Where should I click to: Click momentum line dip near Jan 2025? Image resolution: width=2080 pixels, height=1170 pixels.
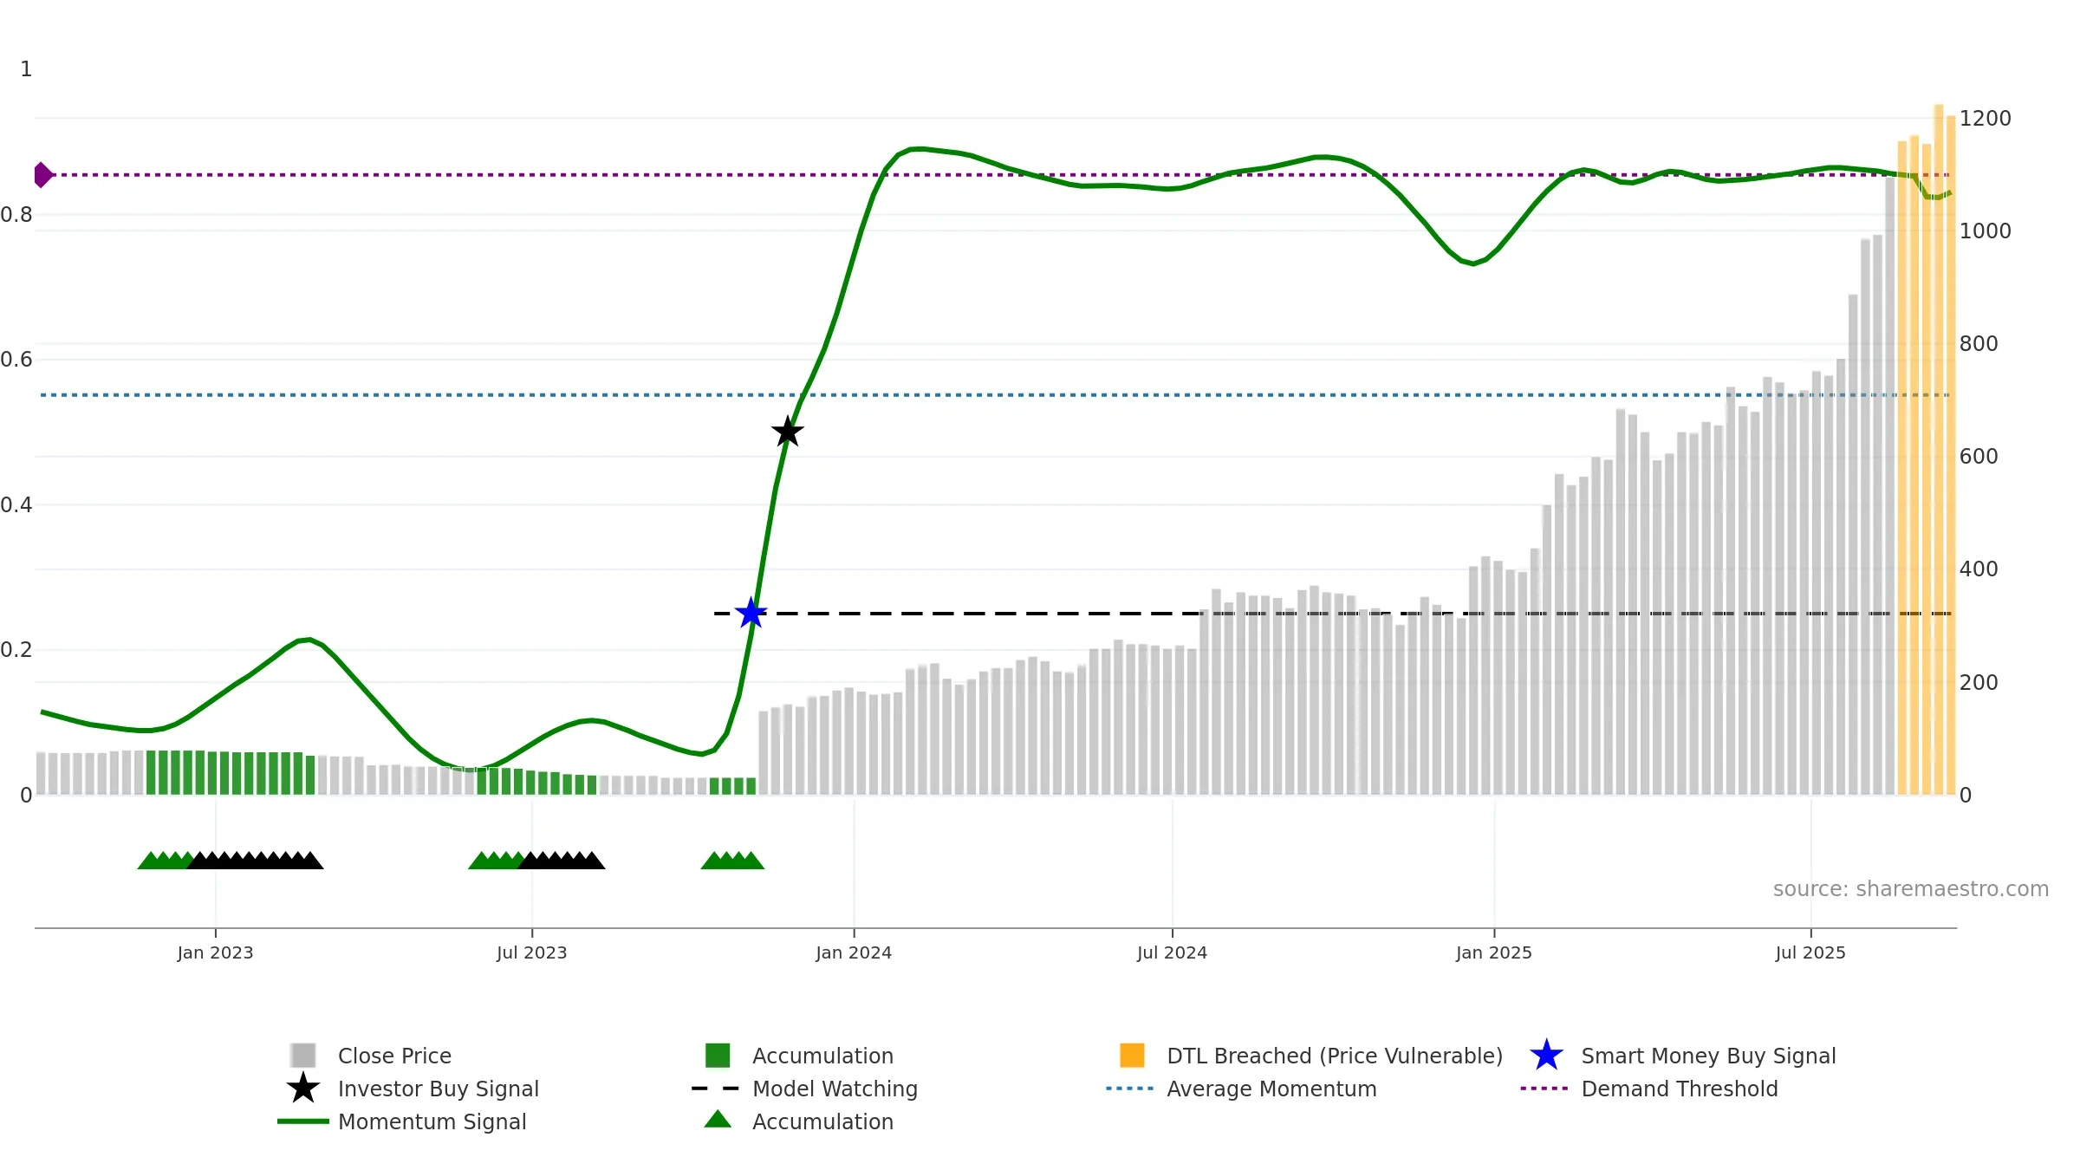tap(1472, 263)
